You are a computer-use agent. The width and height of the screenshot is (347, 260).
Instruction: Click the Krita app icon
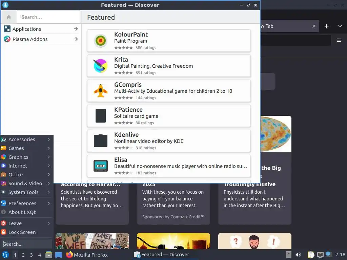point(100,66)
